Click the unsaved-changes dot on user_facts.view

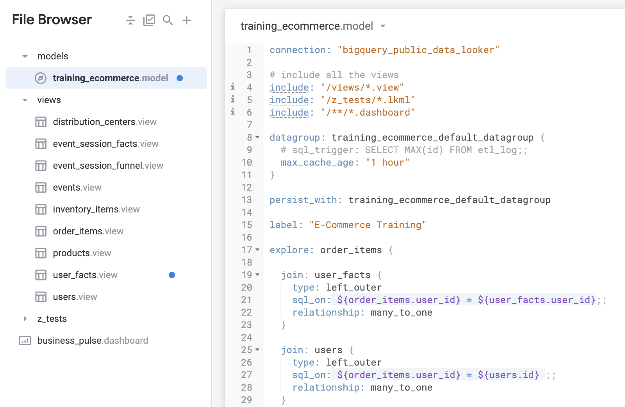click(x=172, y=275)
